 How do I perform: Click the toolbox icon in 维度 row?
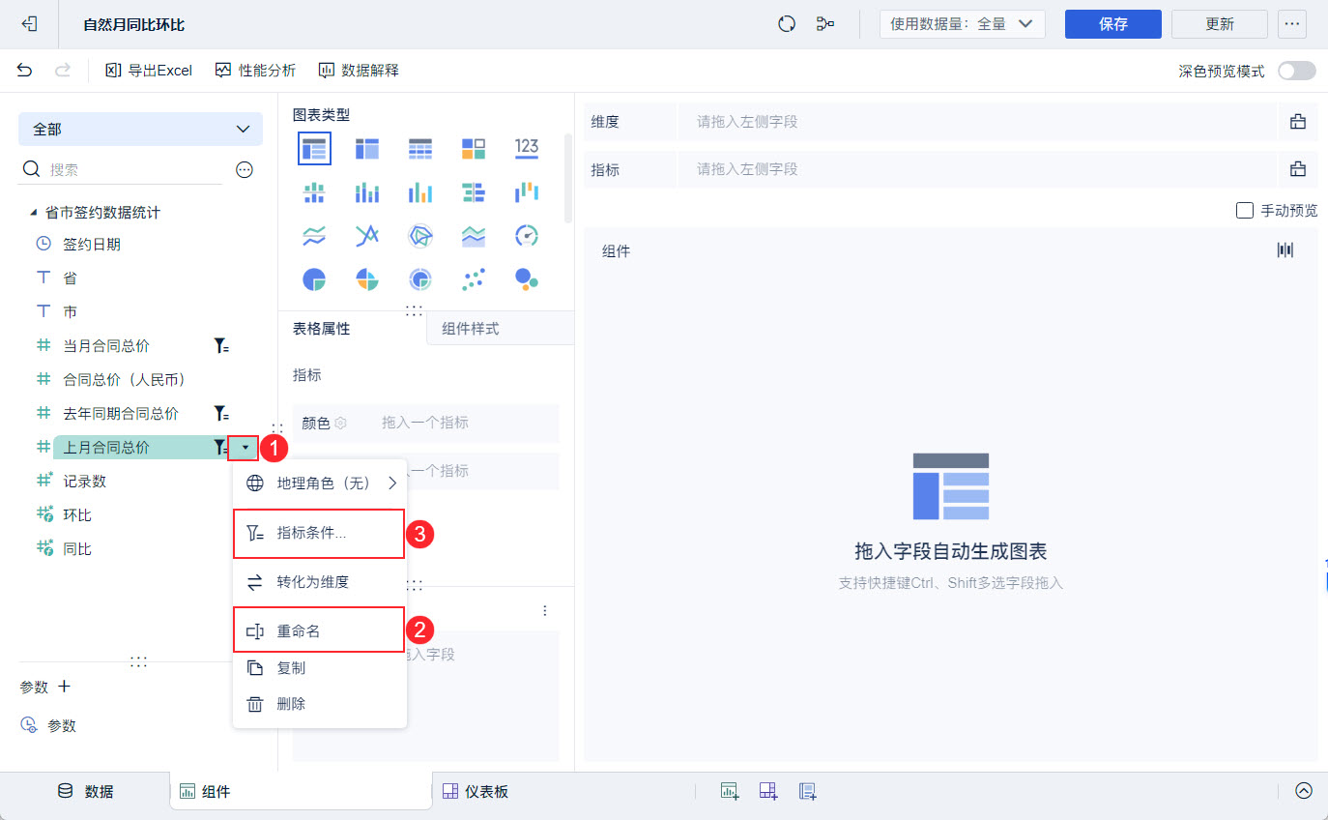click(x=1298, y=122)
